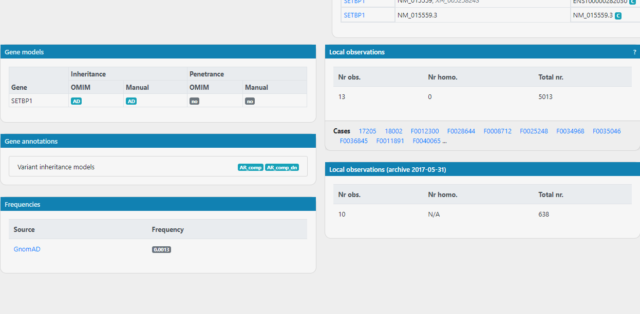Open case 17205

(x=367, y=131)
